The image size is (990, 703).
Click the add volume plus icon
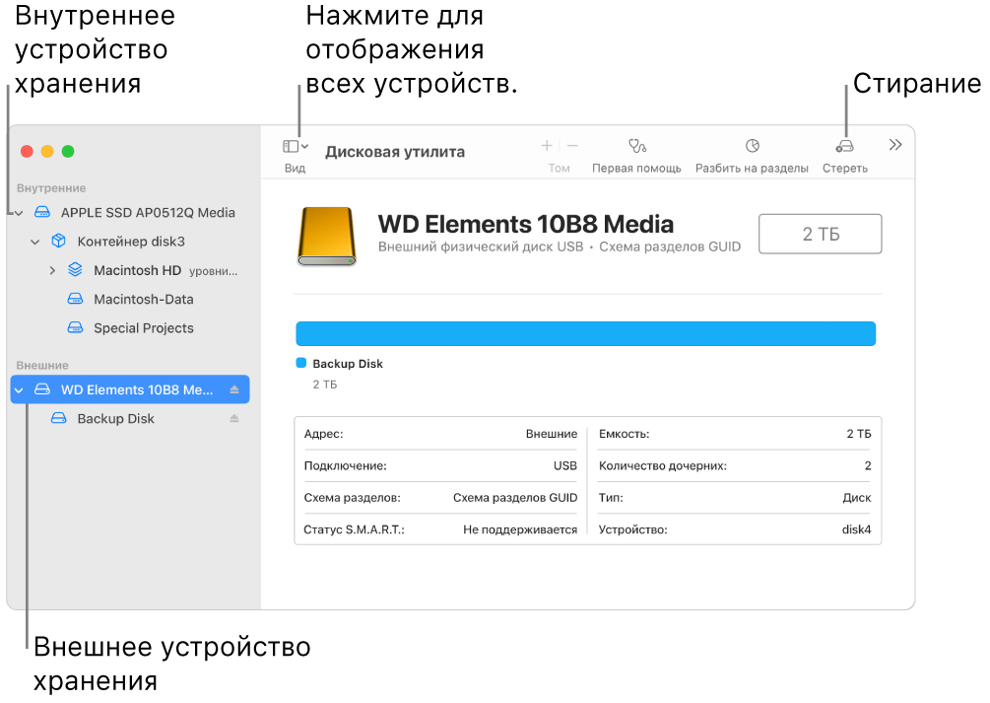tap(547, 146)
